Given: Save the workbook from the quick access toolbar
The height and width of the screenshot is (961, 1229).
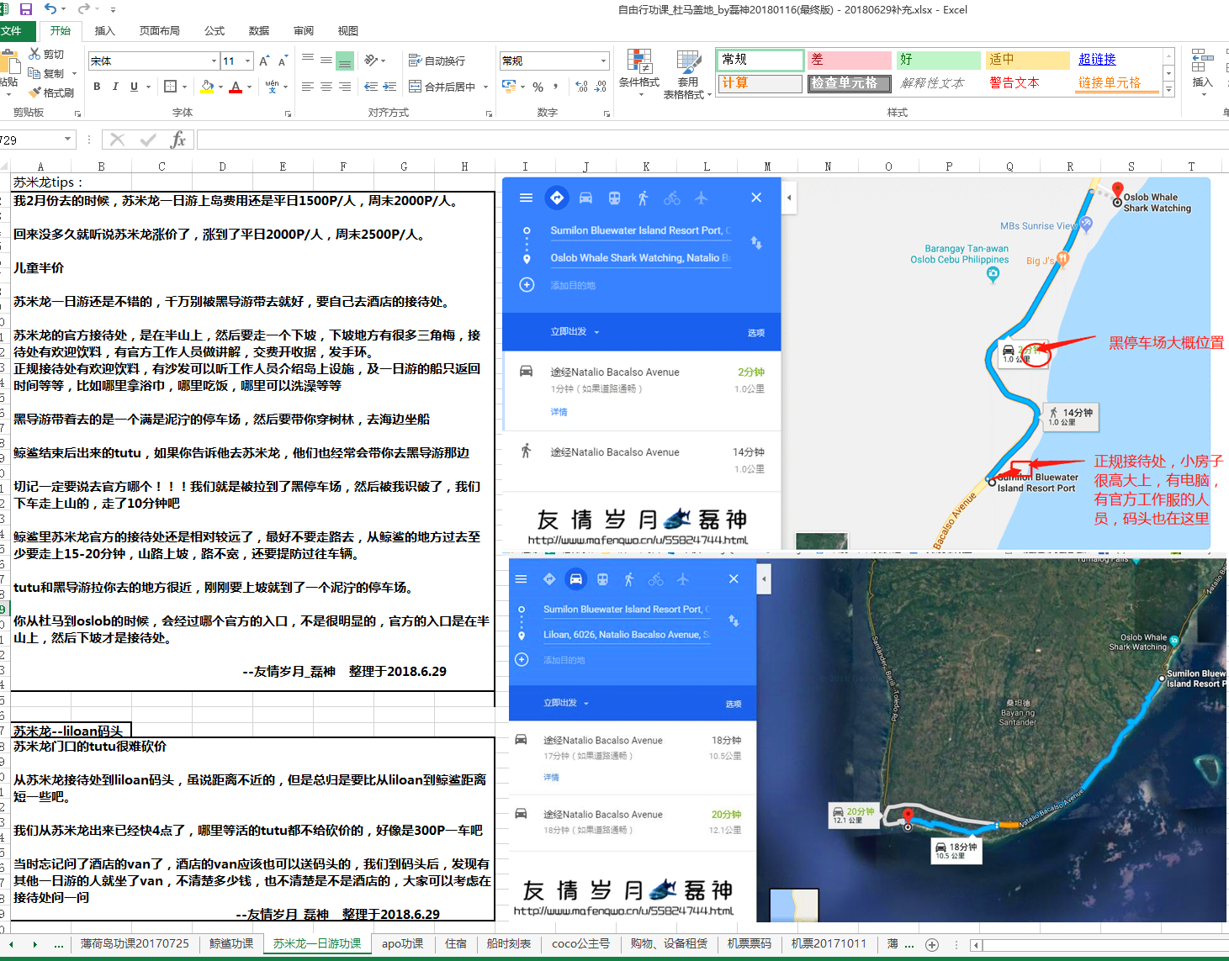Looking at the screenshot, I should 25,9.
